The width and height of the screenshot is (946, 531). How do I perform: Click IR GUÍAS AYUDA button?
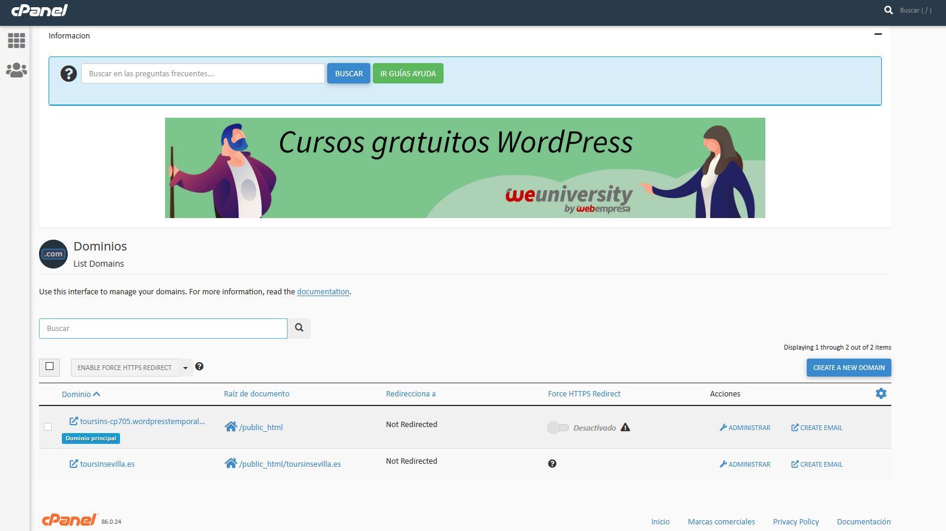(x=408, y=73)
